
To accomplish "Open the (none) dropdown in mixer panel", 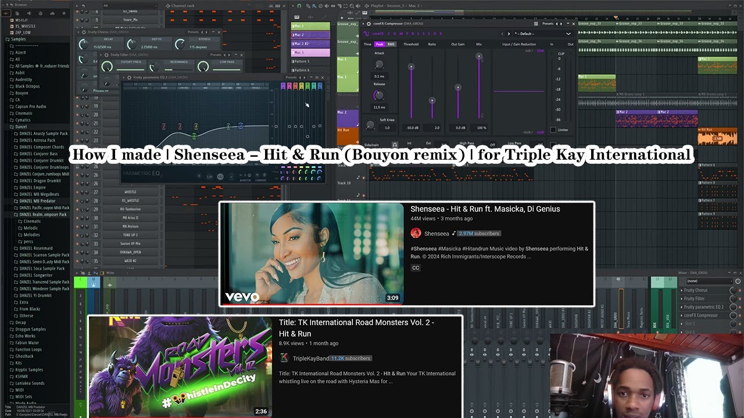I will tap(710, 281).
